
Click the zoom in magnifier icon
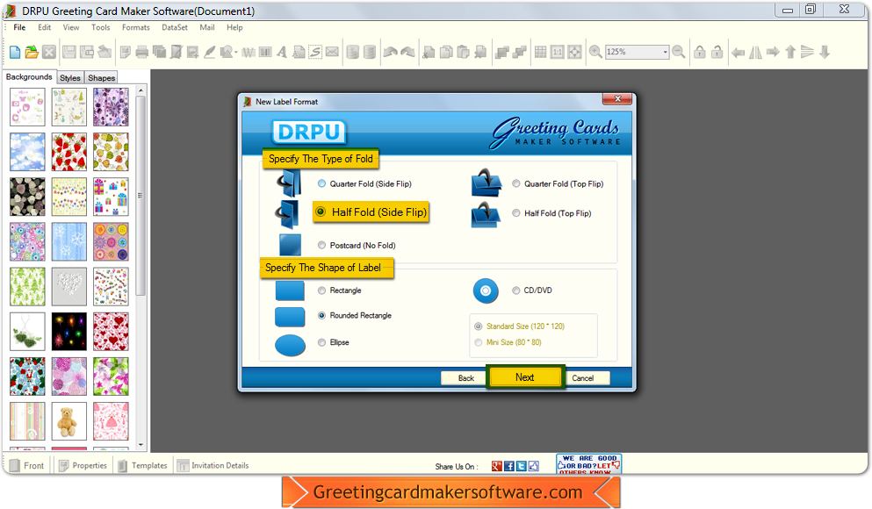click(595, 53)
